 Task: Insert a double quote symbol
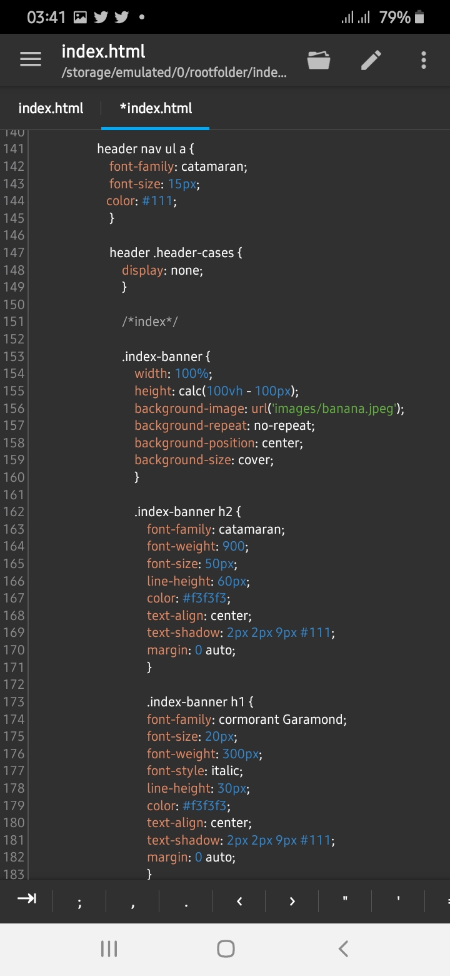345,899
